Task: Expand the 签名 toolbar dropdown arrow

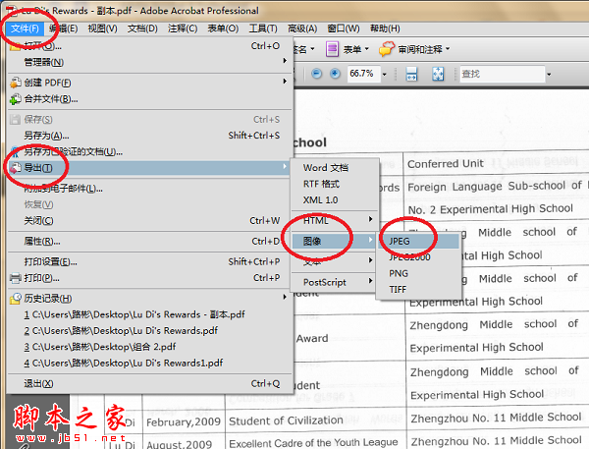Action: click(x=312, y=49)
